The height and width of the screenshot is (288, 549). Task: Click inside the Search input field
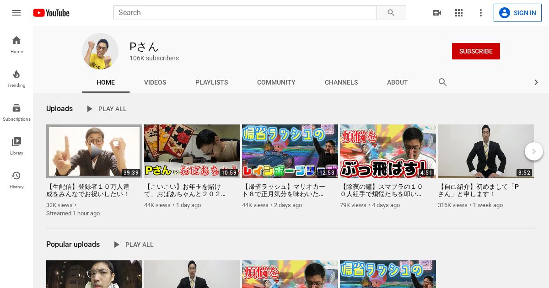click(x=245, y=13)
